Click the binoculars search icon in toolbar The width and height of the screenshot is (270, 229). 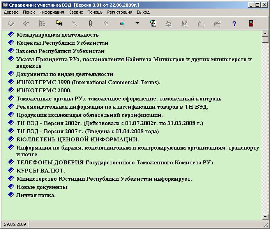(59, 24)
